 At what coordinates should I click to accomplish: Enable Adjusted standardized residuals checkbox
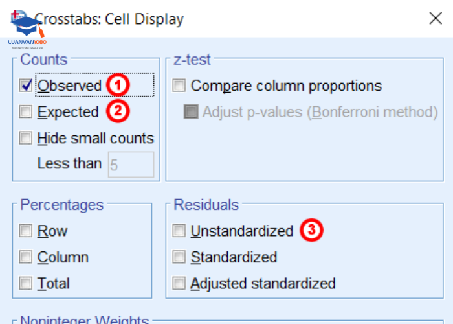[179, 283]
